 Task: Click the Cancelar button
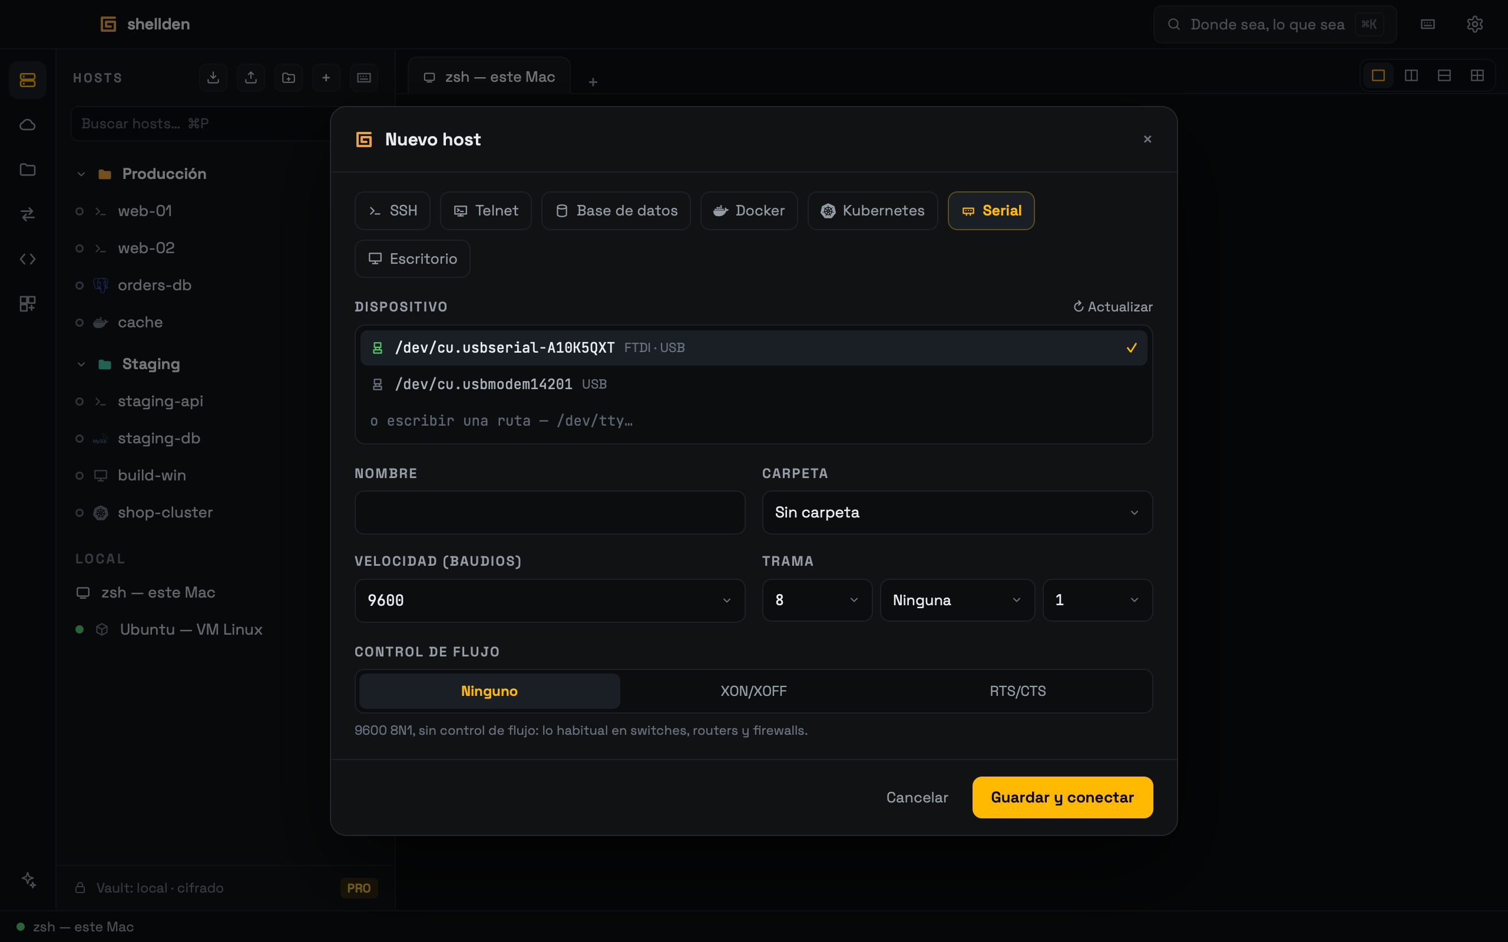[917, 797]
